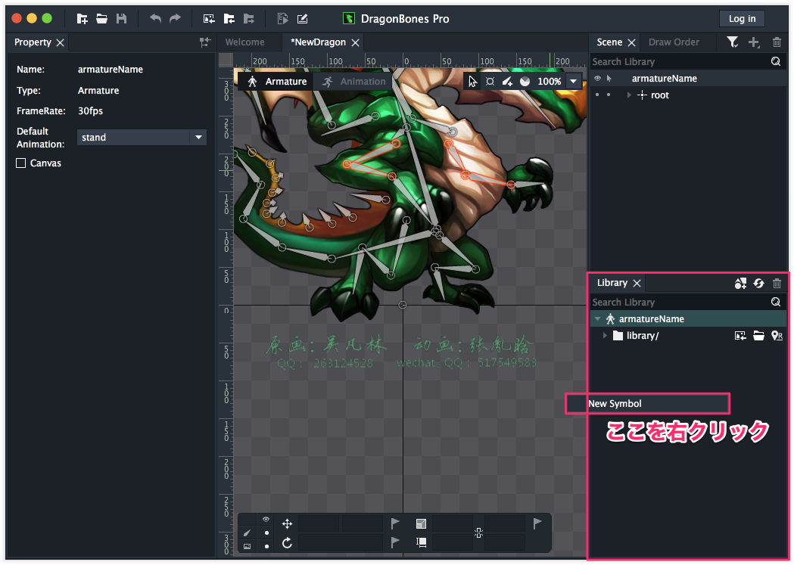
Task: Expand the root node in the Scene panel
Action: click(629, 95)
